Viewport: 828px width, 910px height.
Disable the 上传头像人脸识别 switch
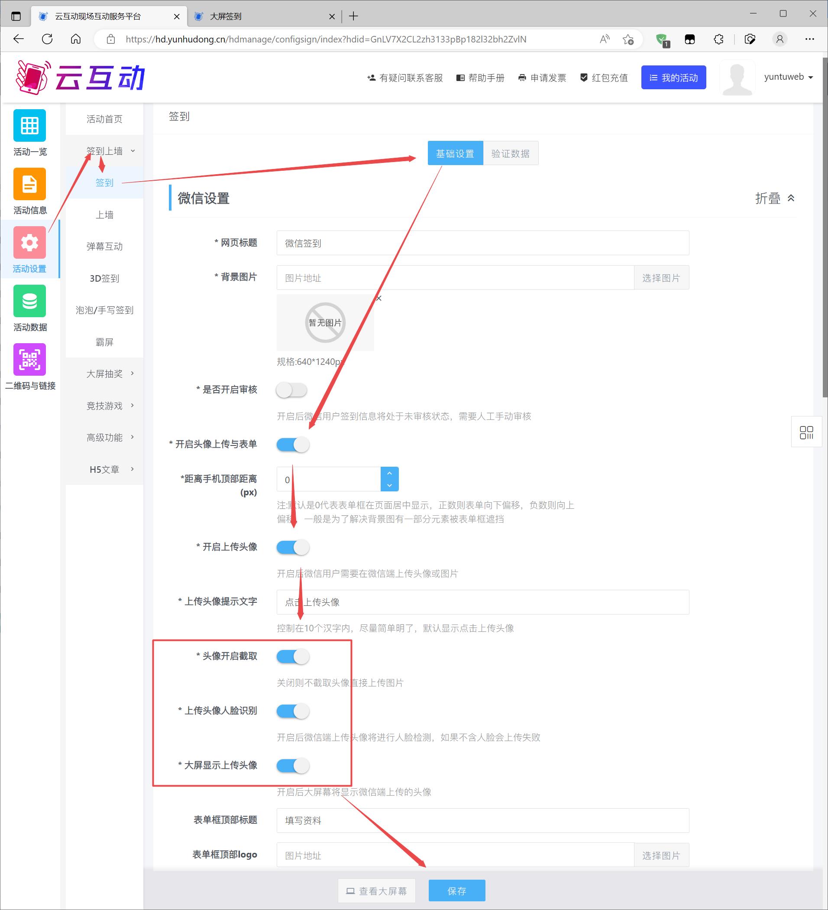click(x=293, y=711)
